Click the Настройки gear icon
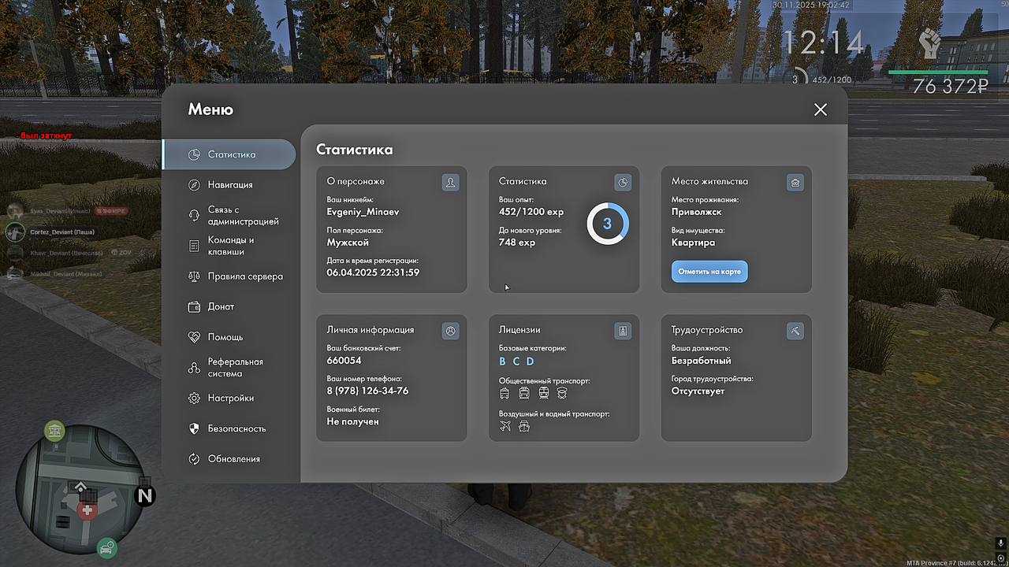This screenshot has width=1009, height=567. coord(194,398)
